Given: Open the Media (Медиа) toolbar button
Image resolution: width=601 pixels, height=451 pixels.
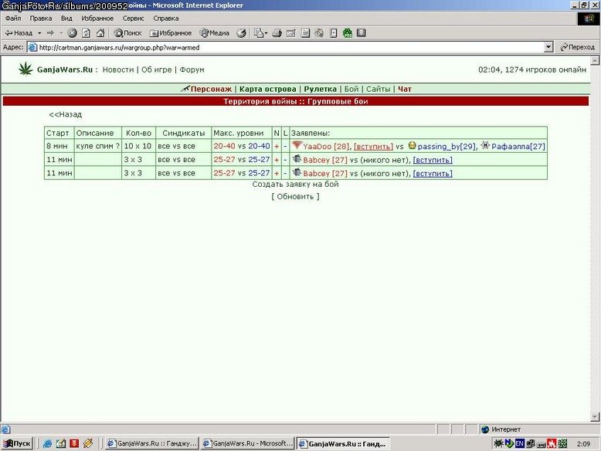Looking at the screenshot, I should tap(214, 33).
